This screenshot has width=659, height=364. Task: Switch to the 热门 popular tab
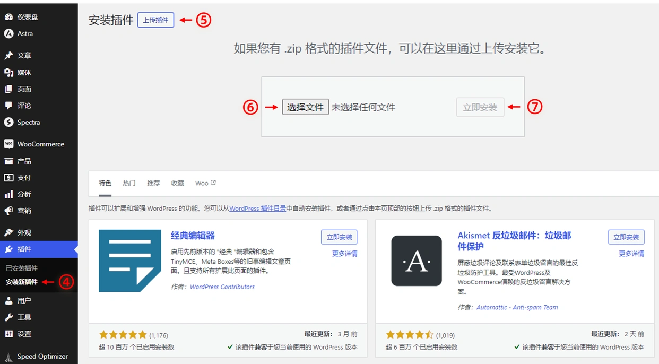[x=128, y=183]
